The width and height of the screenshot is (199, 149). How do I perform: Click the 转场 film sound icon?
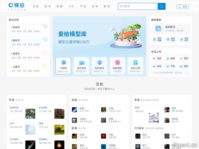(x=75, y=136)
